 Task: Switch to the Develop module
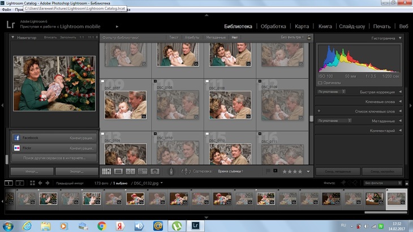coord(273,27)
